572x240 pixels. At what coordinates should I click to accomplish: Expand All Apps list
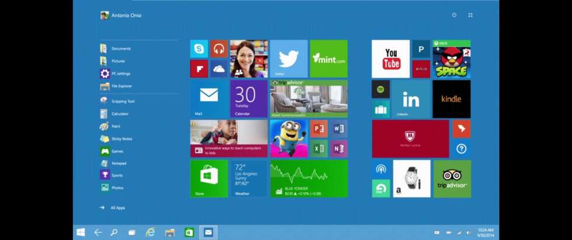(112, 207)
